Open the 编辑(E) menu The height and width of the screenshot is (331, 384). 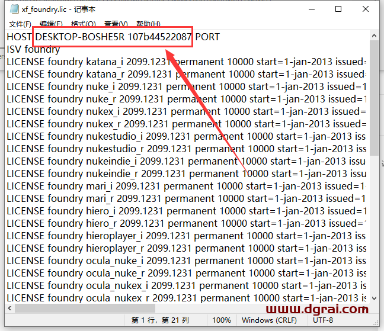coord(51,24)
